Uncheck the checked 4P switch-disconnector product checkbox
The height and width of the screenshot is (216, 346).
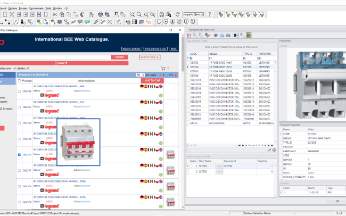point(20,155)
